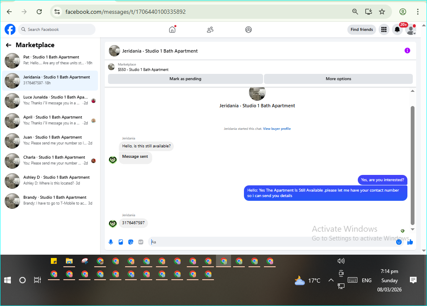Open the Groups icon in top navigation

coord(249,30)
